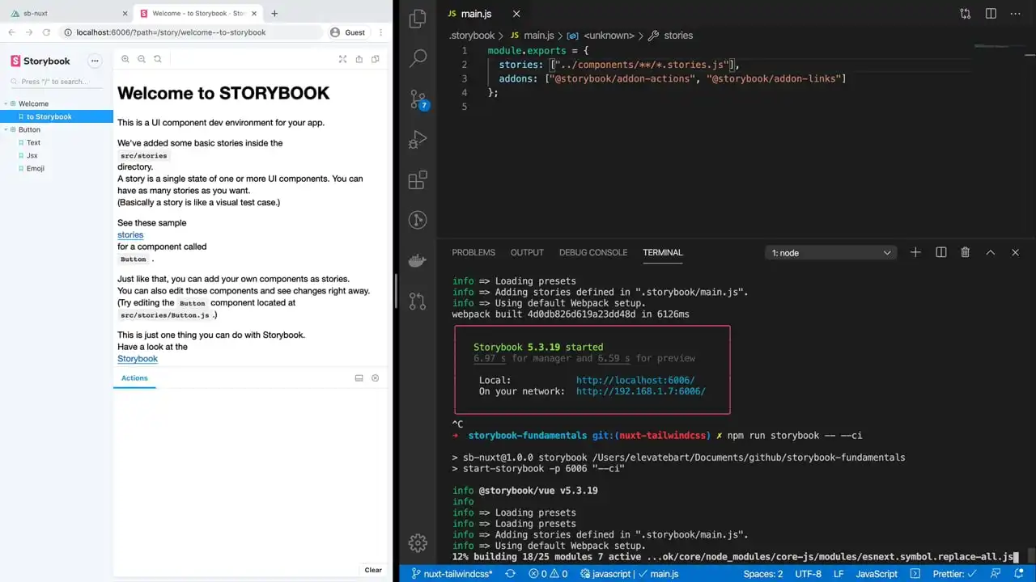
Task: Open Guest profile in browser
Action: [x=348, y=32]
